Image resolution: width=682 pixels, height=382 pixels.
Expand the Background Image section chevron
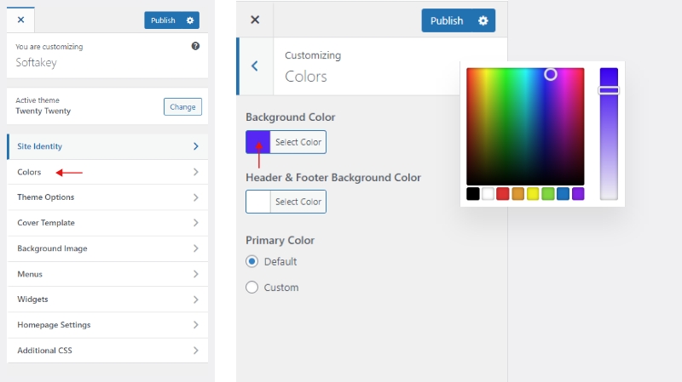tap(195, 248)
